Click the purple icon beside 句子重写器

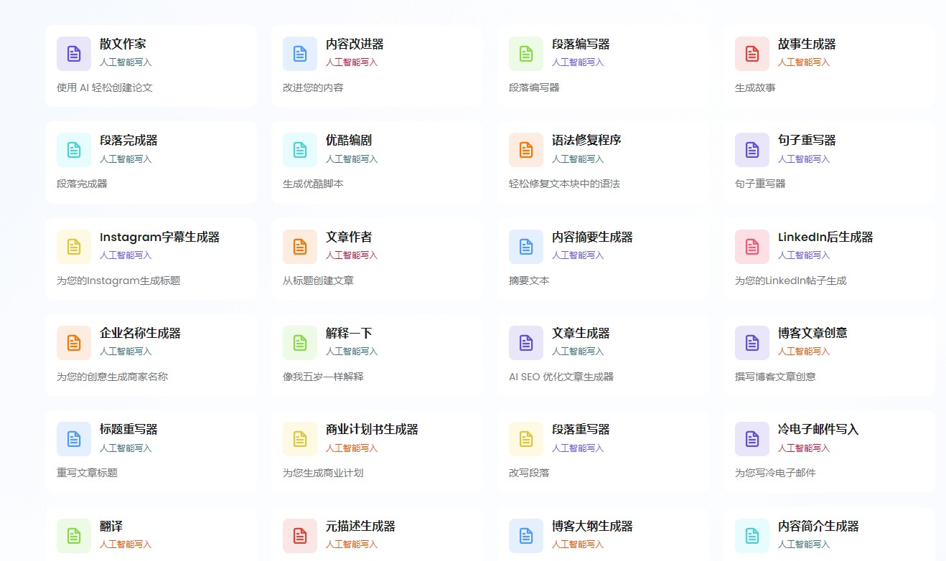pyautogui.click(x=752, y=150)
